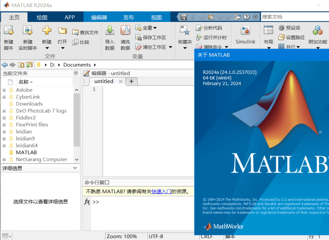This screenshot has height=240, width=329.
Task: Click the redo arrow in quick access toolbar
Action: [x=228, y=17]
